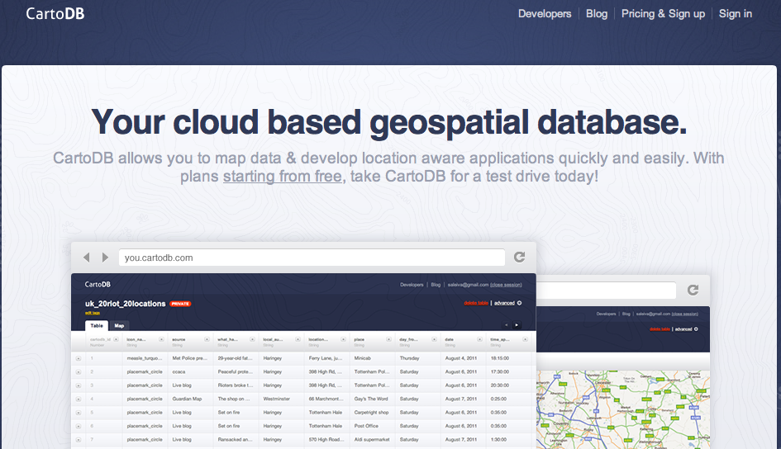781x449 pixels.
Task: Click the 'measle_turquo...' cell in row 1
Action: coord(145,358)
